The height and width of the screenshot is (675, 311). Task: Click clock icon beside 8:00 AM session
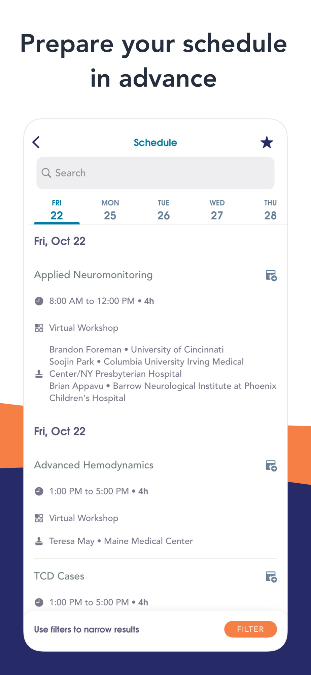pos(39,301)
